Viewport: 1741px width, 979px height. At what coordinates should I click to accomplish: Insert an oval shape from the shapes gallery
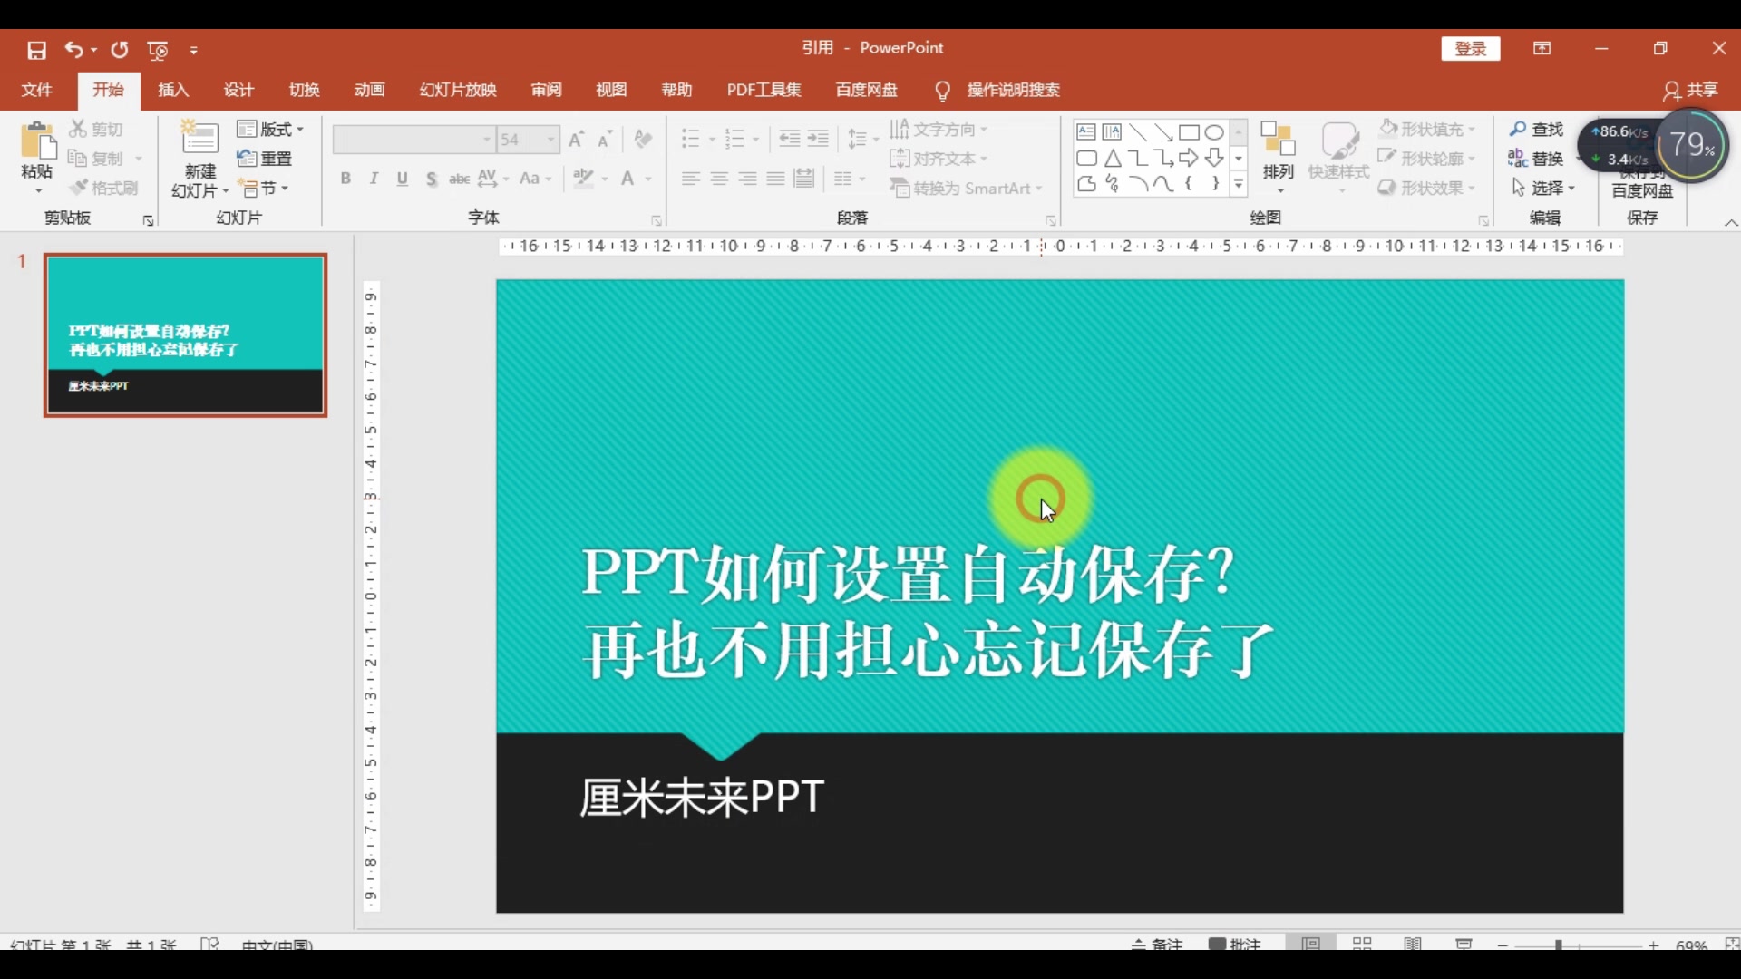(x=1215, y=132)
